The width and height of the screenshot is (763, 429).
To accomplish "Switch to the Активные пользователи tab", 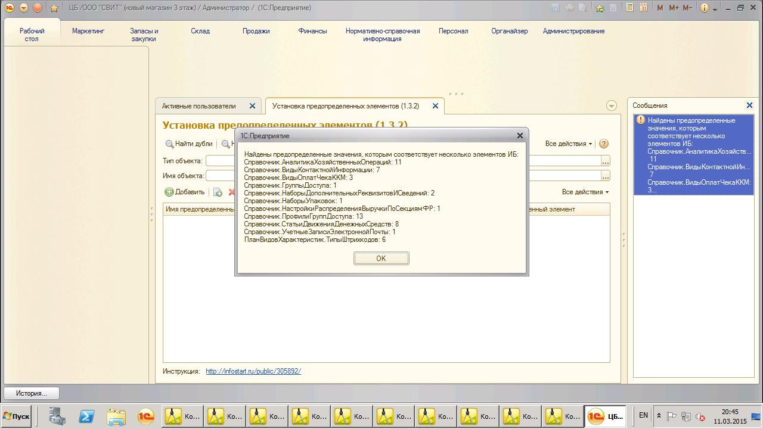I will click(x=199, y=106).
